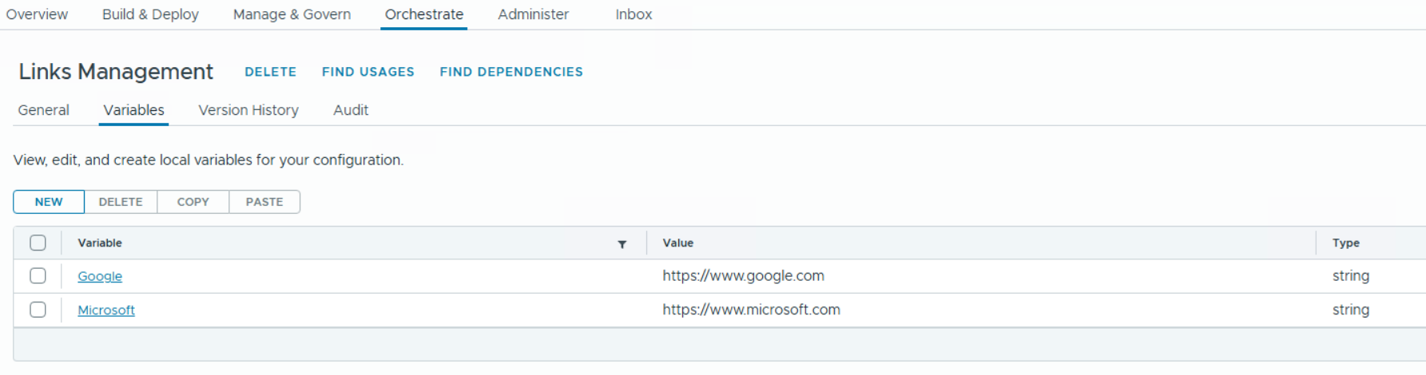This screenshot has height=375, width=1426.
Task: Open Administer in the top navigation
Action: click(533, 14)
